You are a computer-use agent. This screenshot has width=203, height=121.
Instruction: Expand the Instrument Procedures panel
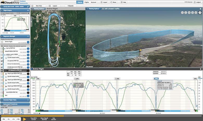2,104
